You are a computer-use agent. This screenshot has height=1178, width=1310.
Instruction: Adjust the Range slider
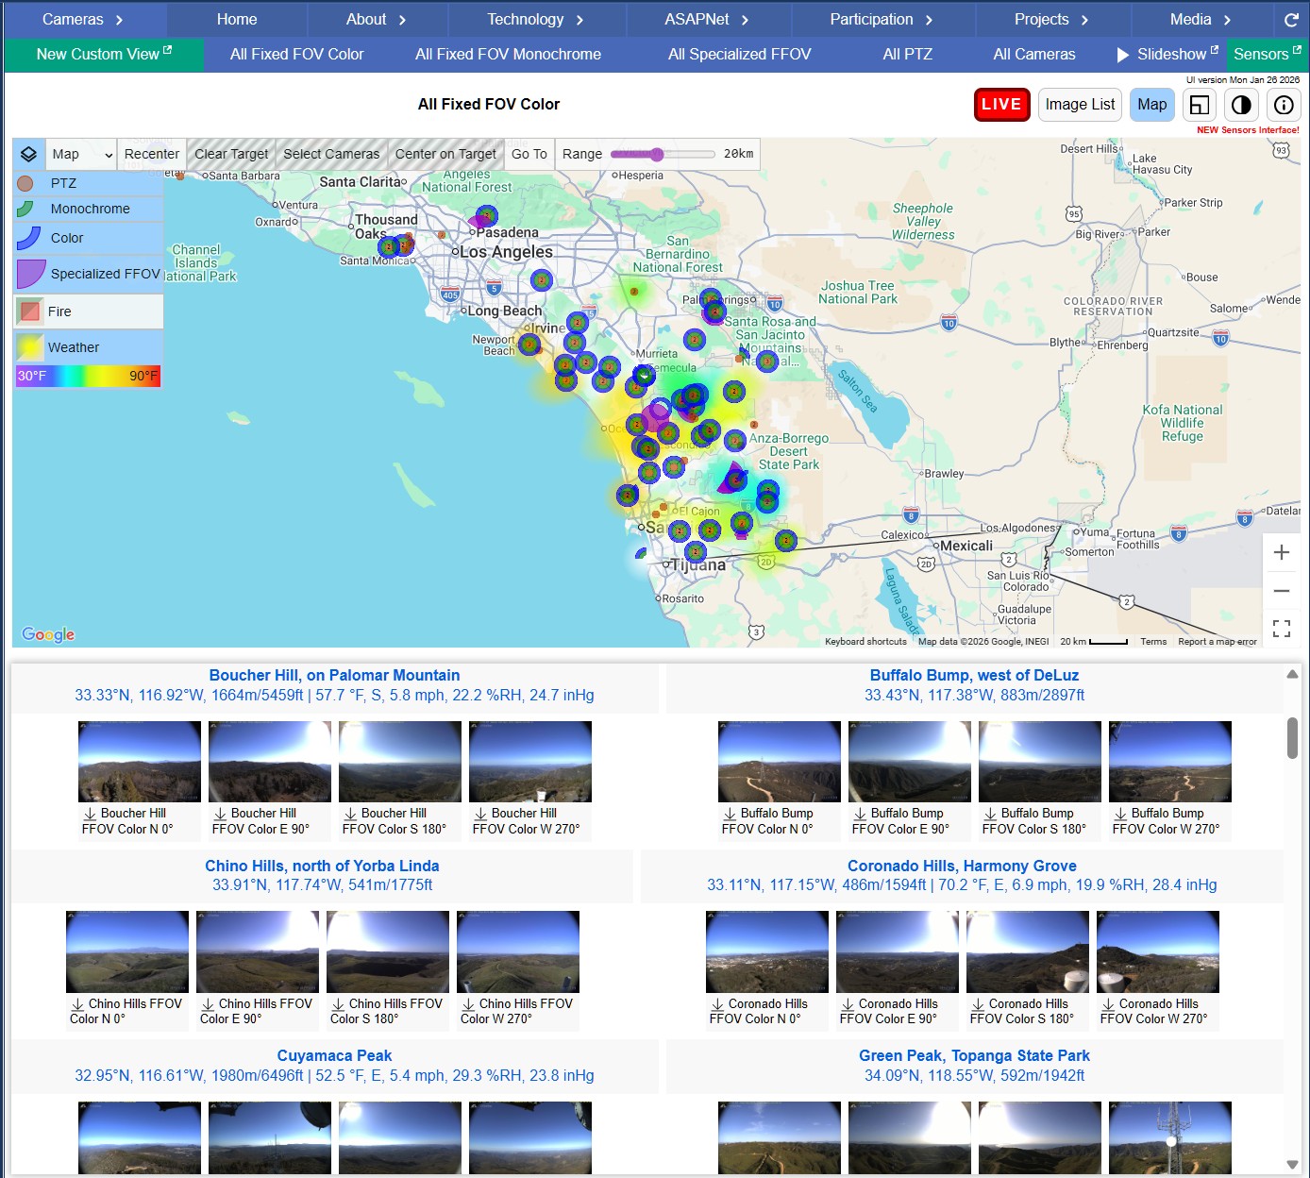[x=657, y=154]
